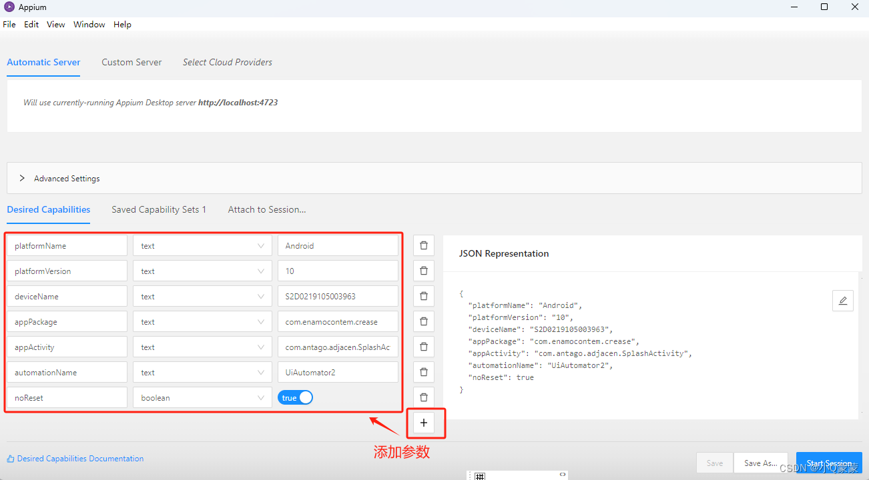Delete the platformName capability row

424,245
